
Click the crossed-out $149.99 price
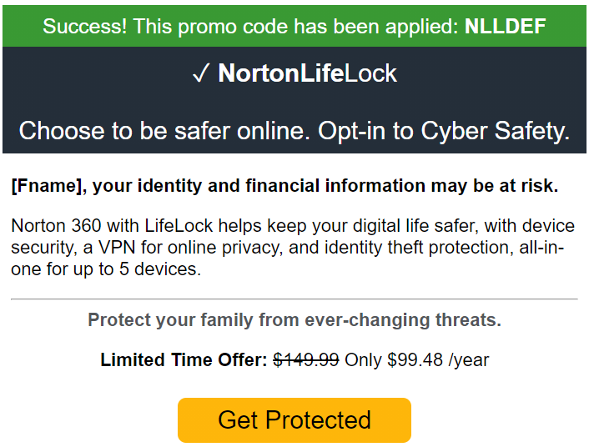coord(305,360)
